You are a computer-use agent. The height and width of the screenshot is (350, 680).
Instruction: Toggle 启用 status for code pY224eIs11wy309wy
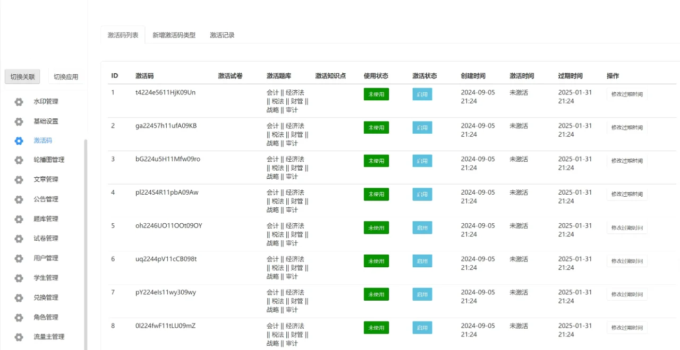tap(422, 294)
